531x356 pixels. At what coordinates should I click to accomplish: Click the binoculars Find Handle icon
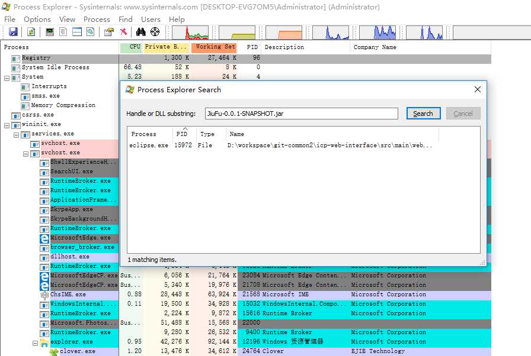click(x=140, y=32)
